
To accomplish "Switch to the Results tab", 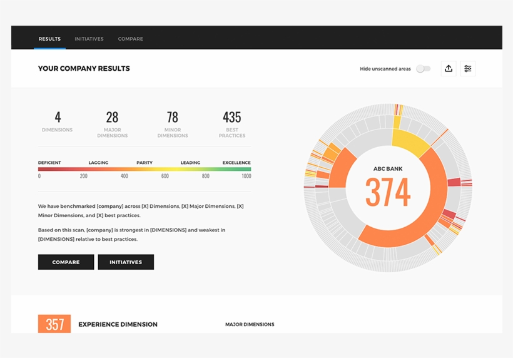I will coord(49,39).
